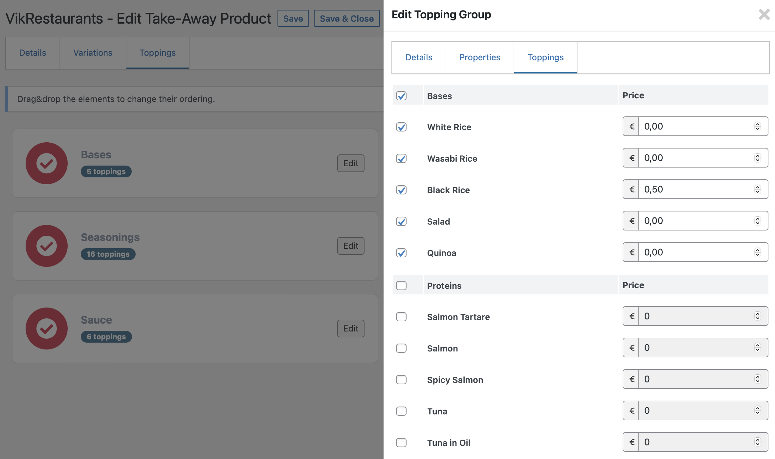Enable the Salmon Tartare topping

401,317
